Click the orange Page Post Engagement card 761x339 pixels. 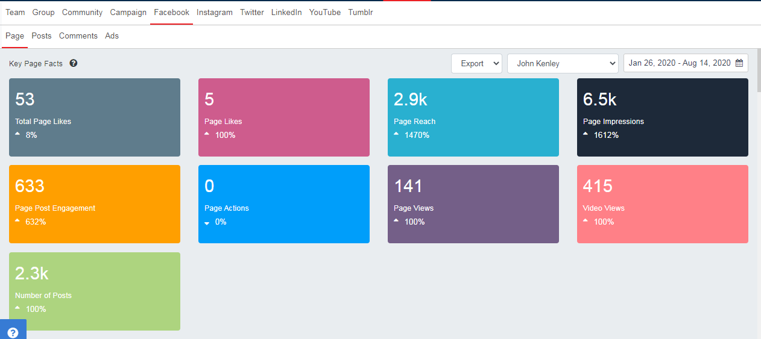point(95,204)
